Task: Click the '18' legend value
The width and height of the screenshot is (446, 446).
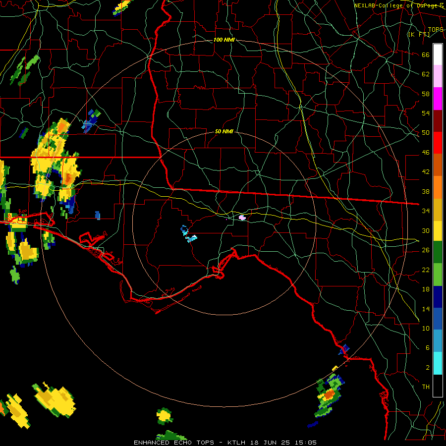Action: [426, 289]
